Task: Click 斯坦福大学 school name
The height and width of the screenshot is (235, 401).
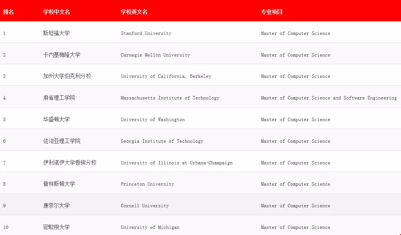Action: pyautogui.click(x=57, y=33)
